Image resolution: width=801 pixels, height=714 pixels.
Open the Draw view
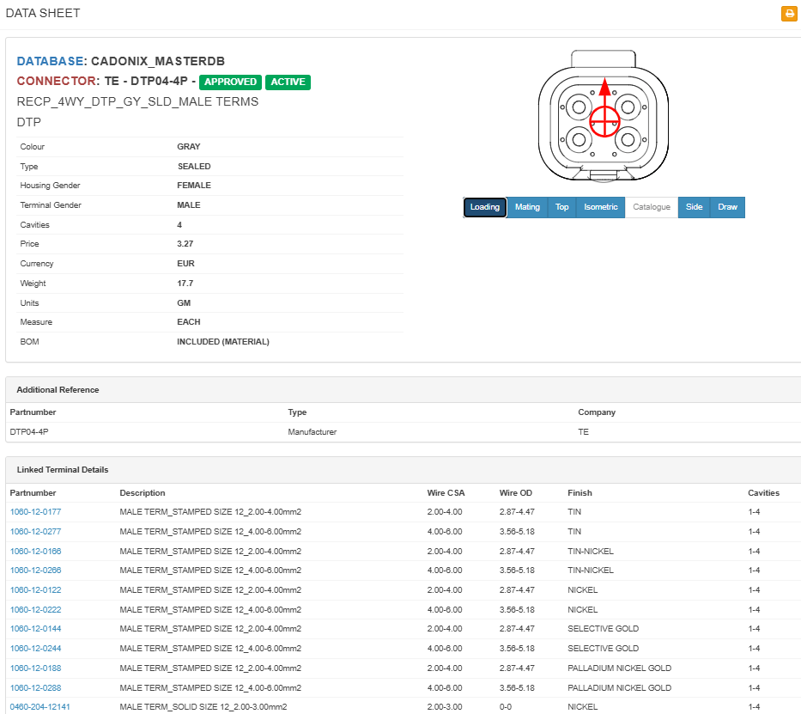coord(727,207)
